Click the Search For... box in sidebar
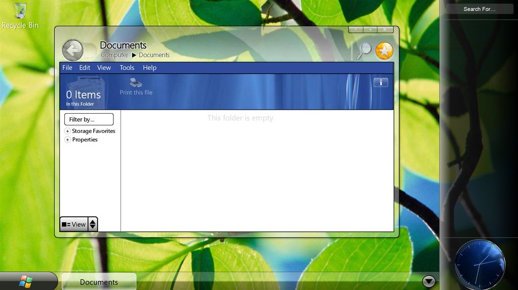Screen dimensions: 518x290 [480, 9]
